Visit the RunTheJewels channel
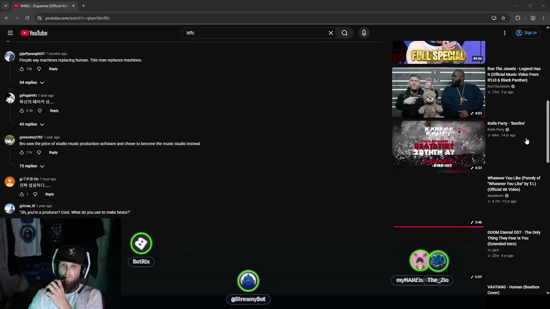The image size is (550, 309). click(x=498, y=87)
